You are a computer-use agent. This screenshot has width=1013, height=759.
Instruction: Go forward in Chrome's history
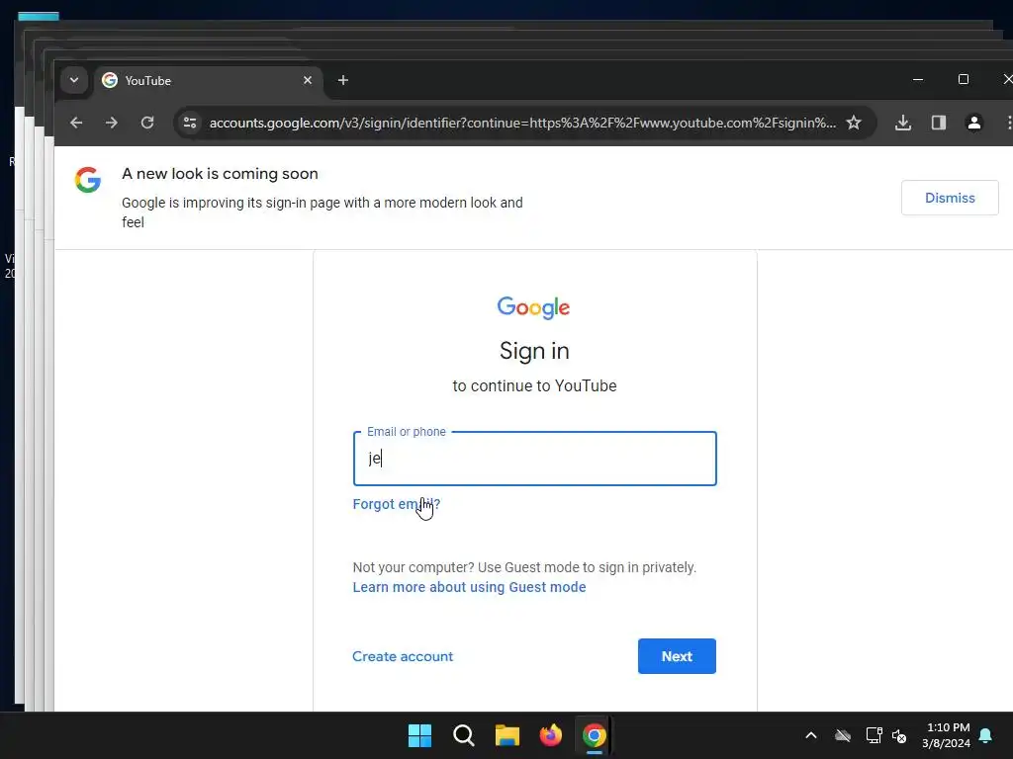tap(112, 123)
